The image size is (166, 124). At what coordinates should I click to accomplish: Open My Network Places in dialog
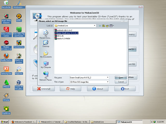pyautogui.click(x=46, y=76)
